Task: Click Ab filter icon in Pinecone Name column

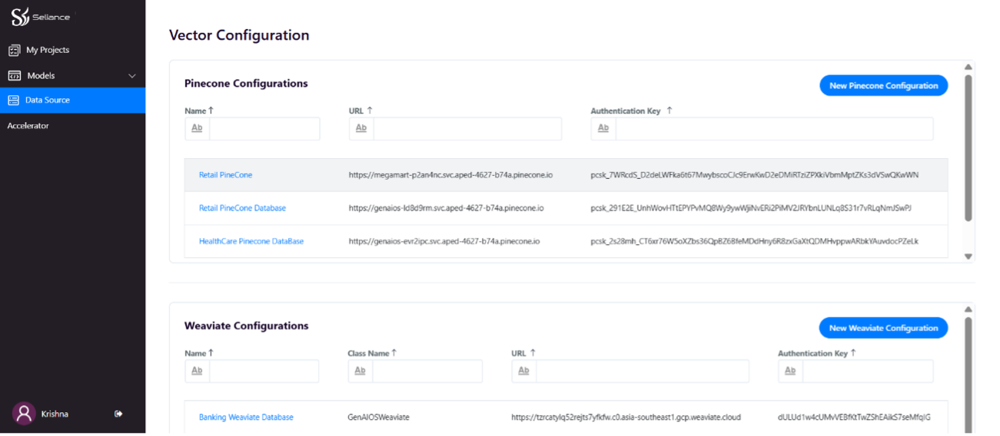Action: click(197, 128)
